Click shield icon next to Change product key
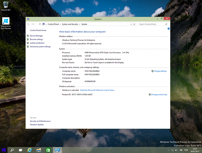 coord(149,95)
